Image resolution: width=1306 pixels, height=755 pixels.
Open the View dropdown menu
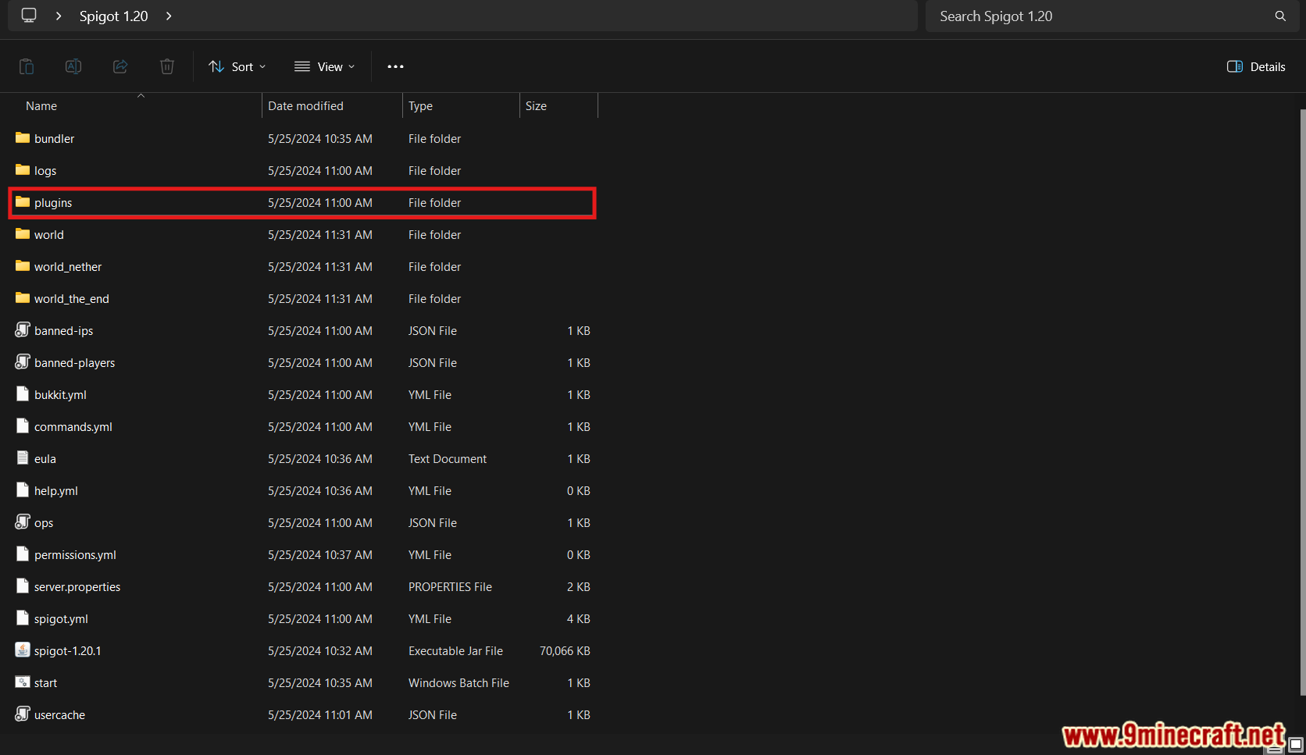coord(324,66)
